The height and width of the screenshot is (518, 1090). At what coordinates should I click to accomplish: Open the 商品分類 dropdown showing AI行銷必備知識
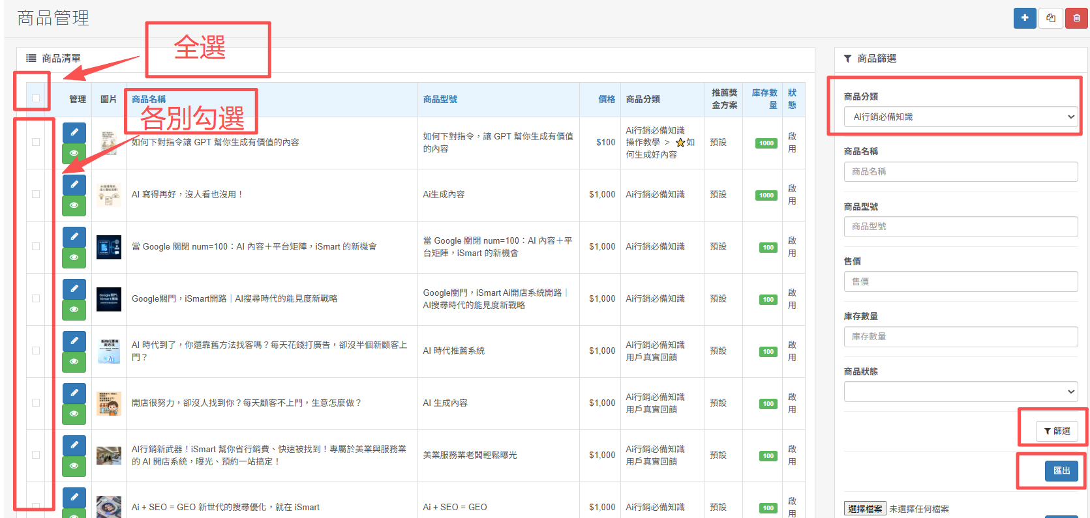960,117
